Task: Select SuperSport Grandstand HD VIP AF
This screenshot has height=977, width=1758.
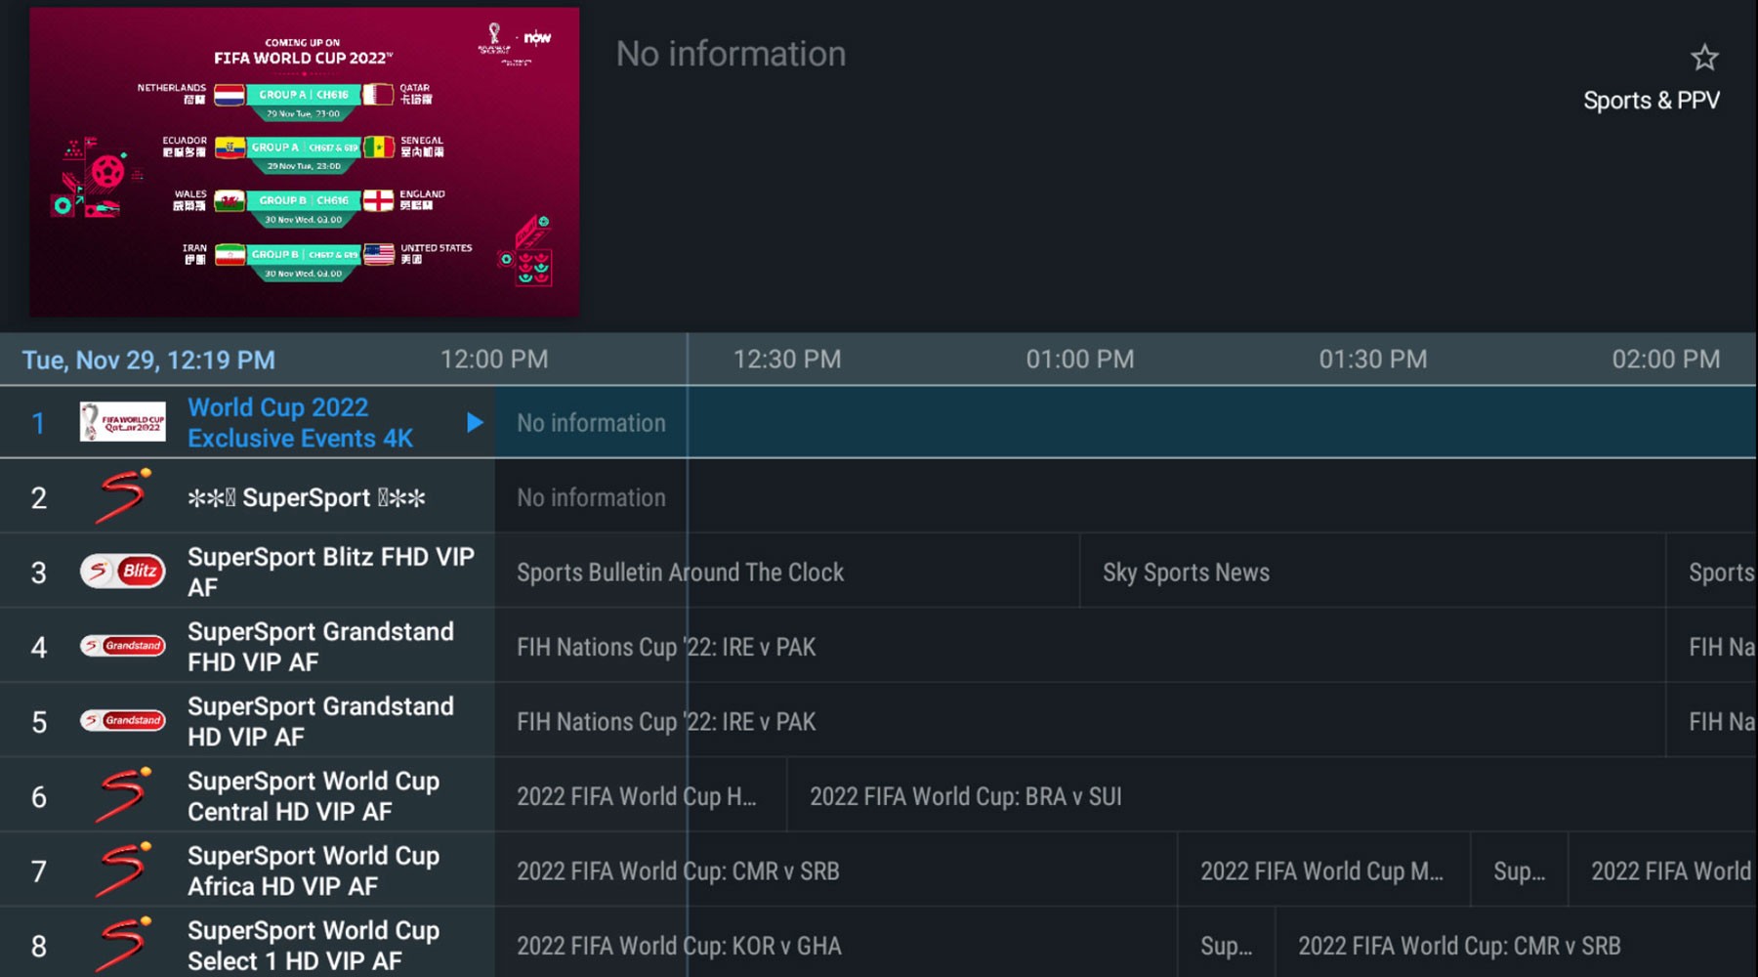Action: (x=320, y=721)
